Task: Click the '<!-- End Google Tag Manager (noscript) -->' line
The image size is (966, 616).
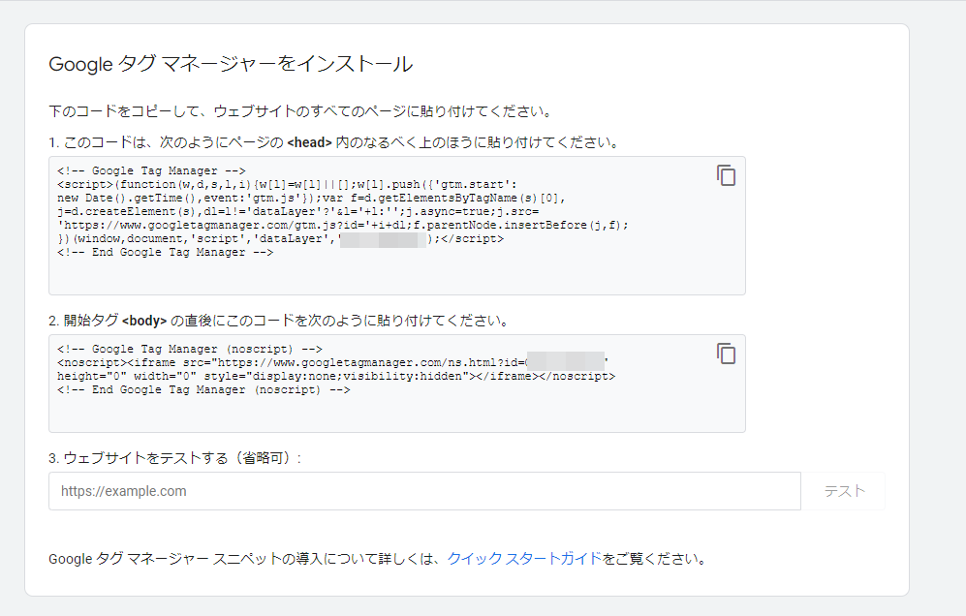Action: coord(203,389)
